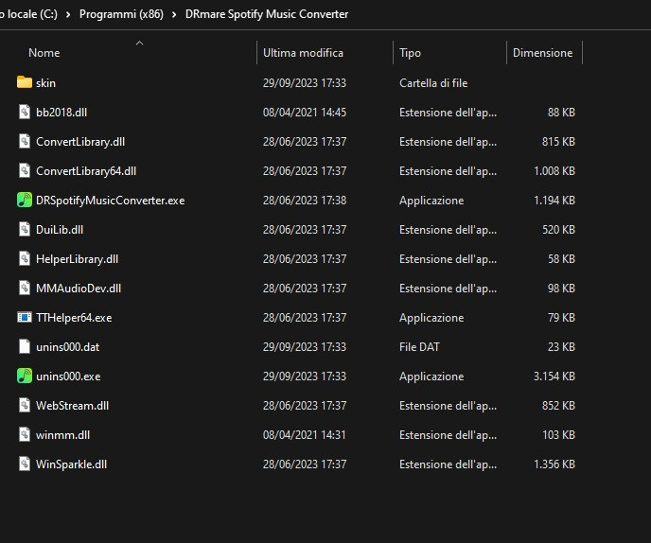Click the 1.356 KB size value
The height and width of the screenshot is (543, 651).
click(554, 464)
